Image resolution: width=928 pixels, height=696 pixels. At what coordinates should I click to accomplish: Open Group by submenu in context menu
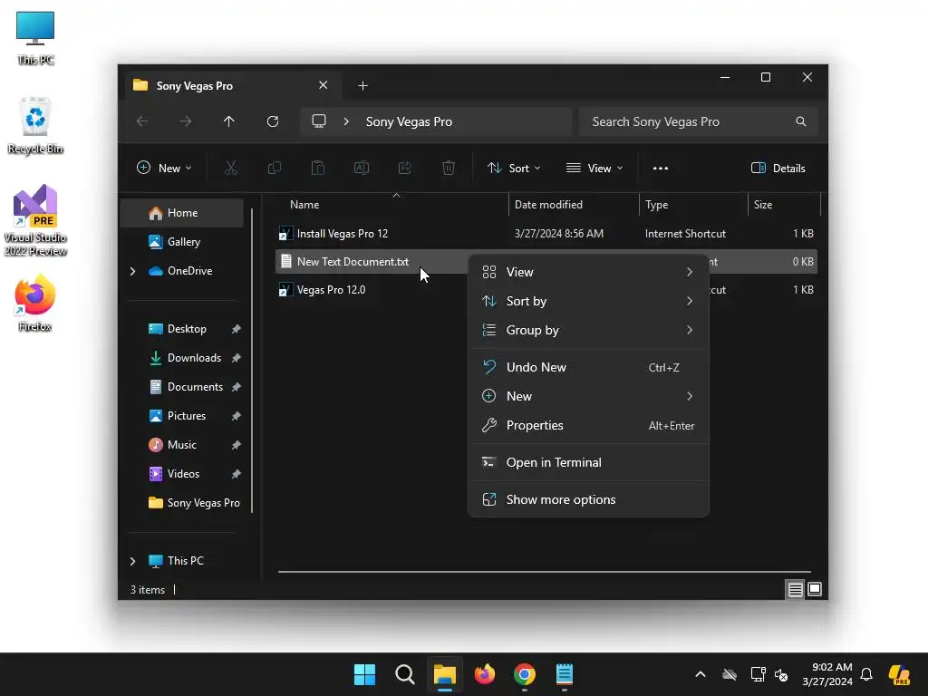588,330
